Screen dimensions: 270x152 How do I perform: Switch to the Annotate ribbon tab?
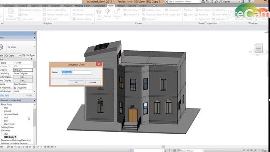(56, 5)
